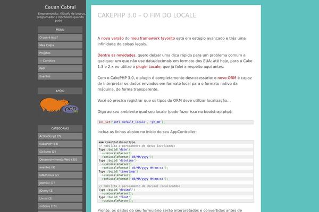Click the Type::build('date') code line
The width and height of the screenshot is (319, 212).
click(x=175, y=149)
